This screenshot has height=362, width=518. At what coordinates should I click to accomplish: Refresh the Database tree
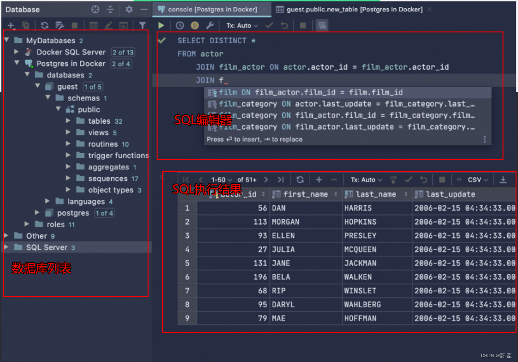(45, 26)
